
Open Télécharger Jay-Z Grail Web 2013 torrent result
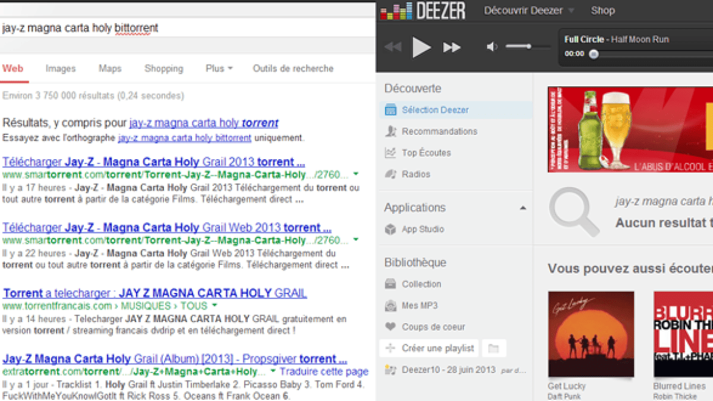point(167,228)
